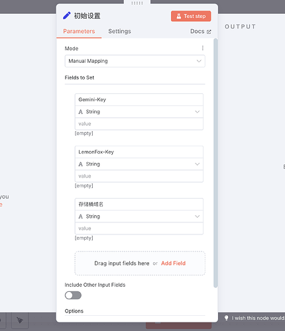Switch to the Settings tab

pos(119,31)
